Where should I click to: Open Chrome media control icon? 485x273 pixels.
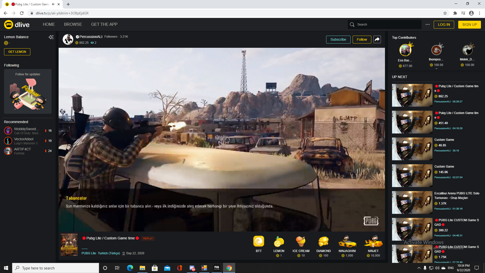(x=463, y=13)
